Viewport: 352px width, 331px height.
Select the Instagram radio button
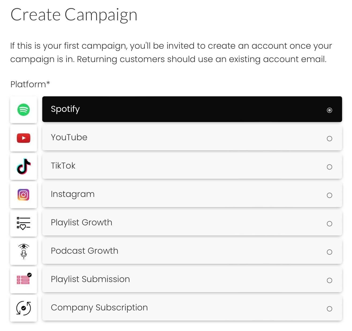pos(330,195)
